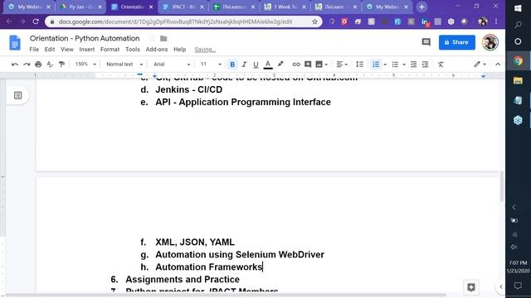Open the highlight color marker
This screenshot has width=531, height=298.
280,65
